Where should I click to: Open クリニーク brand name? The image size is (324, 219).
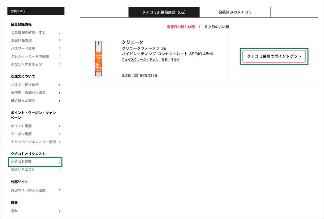[x=132, y=42]
